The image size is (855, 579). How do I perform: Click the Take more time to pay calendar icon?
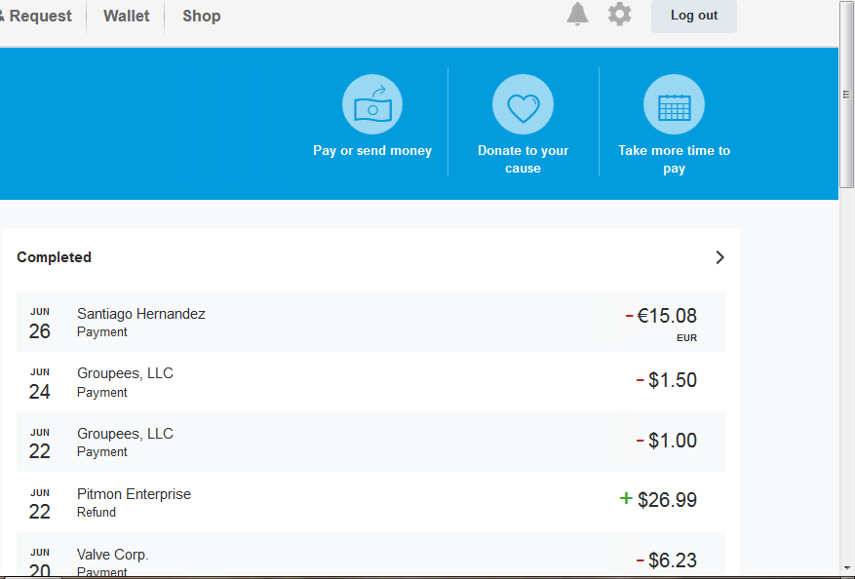click(674, 104)
